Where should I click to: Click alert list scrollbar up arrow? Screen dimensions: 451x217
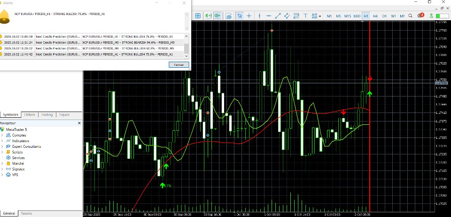coord(187,36)
